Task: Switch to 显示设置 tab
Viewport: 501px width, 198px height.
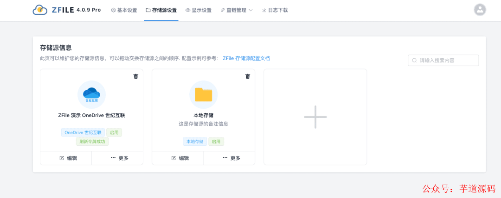Action: click(199, 10)
